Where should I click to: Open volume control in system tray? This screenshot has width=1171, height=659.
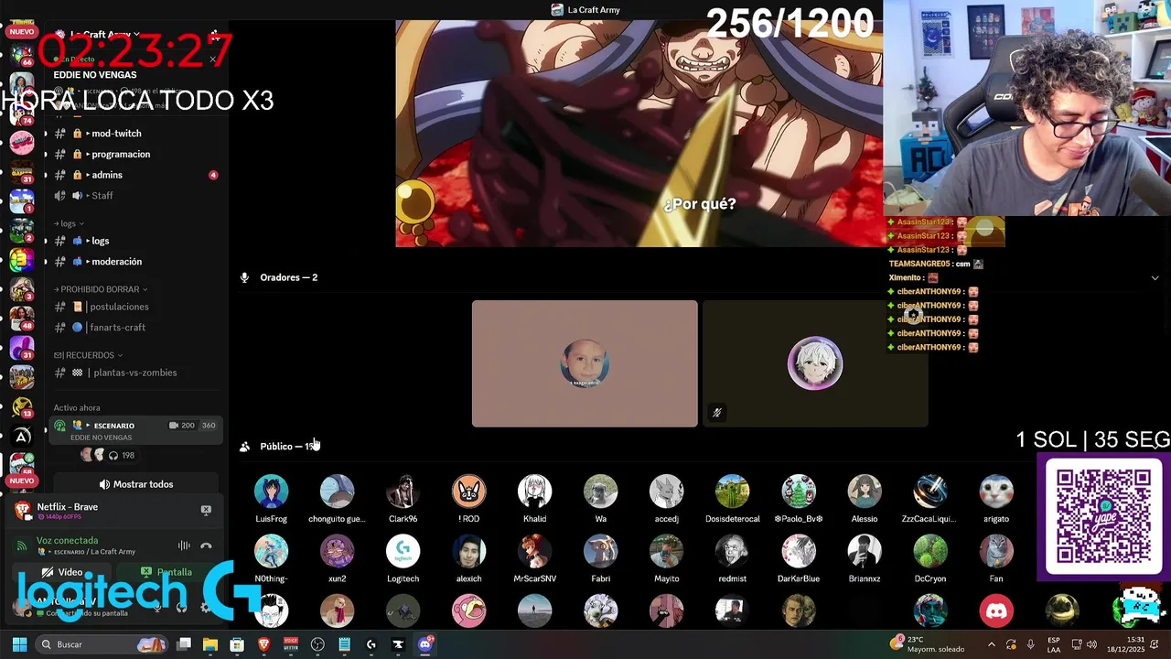(x=1091, y=644)
